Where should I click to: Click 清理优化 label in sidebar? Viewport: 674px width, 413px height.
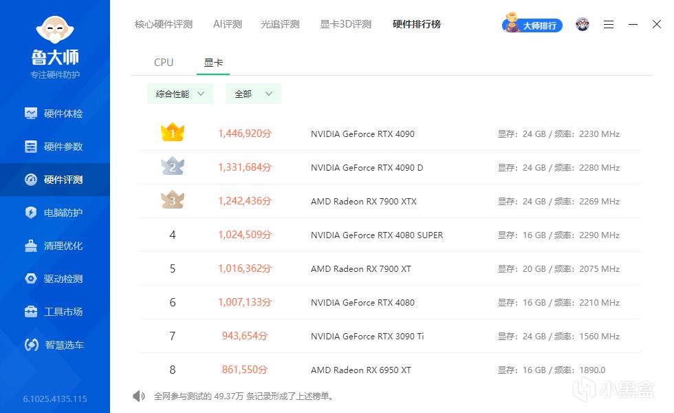pos(63,246)
